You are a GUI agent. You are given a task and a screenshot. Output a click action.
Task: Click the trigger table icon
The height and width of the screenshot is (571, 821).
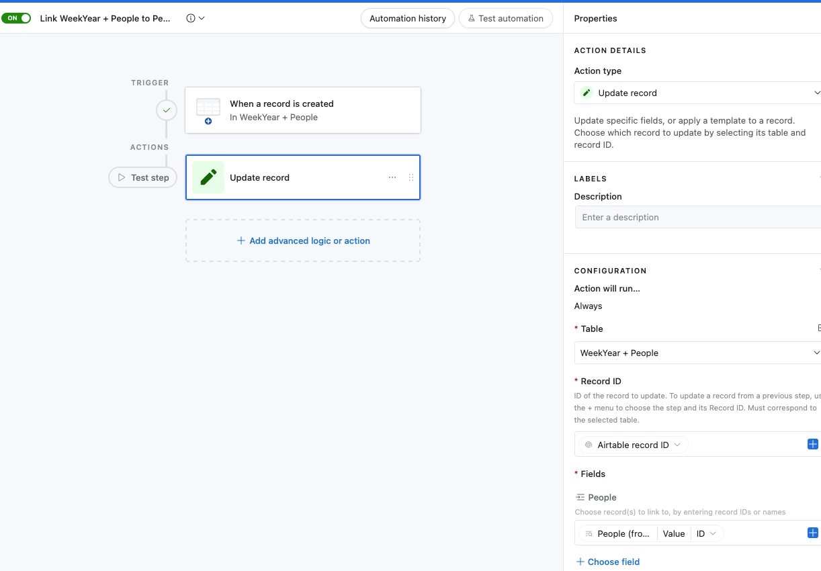click(x=208, y=110)
